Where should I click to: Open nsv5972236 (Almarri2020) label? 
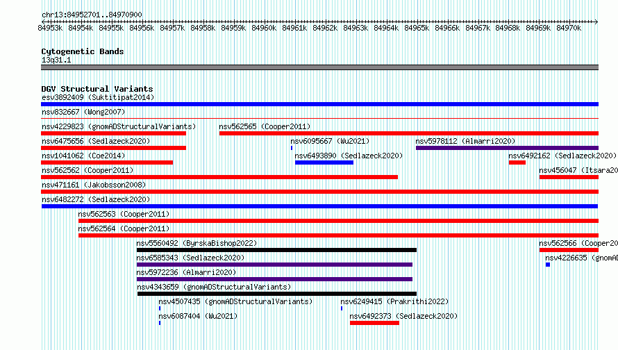coord(186,272)
